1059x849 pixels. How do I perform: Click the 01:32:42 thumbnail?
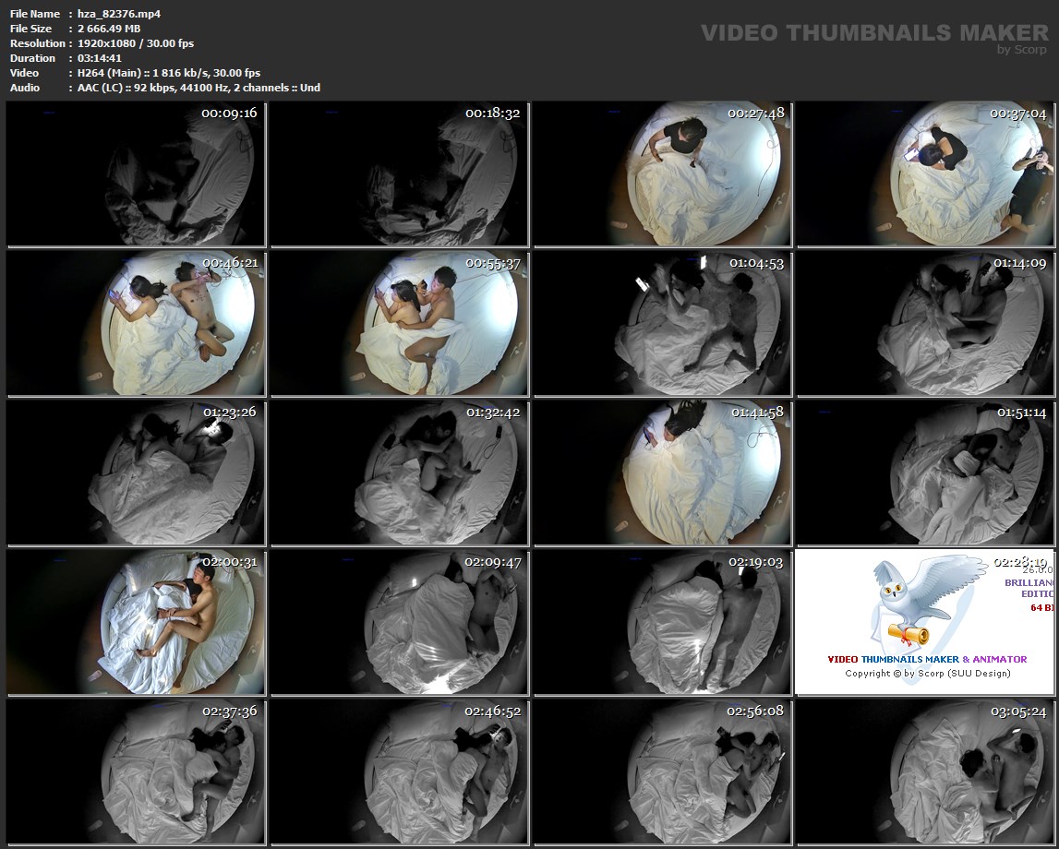click(x=399, y=472)
